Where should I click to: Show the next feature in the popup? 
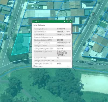click(x=65, y=22)
